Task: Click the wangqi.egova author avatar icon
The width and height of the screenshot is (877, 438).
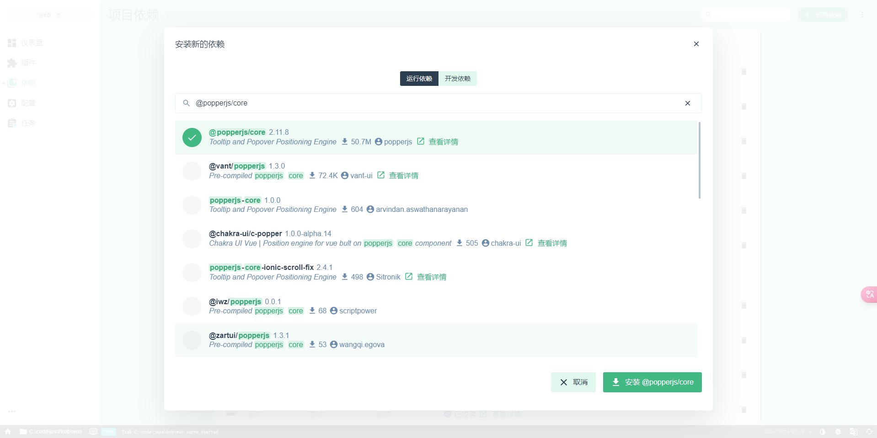Action: (x=334, y=344)
